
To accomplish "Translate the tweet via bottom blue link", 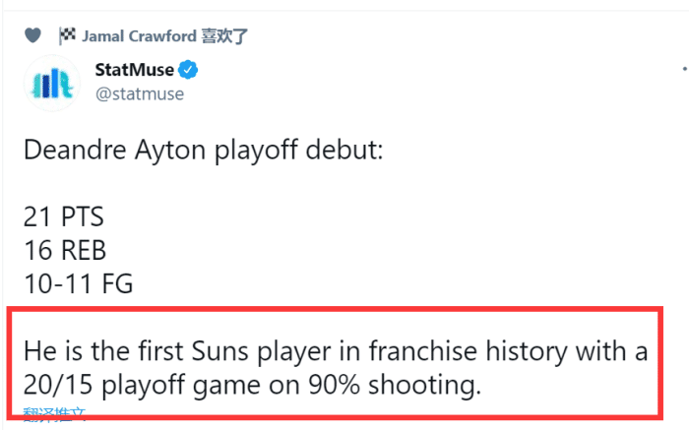I will pyautogui.click(x=53, y=416).
